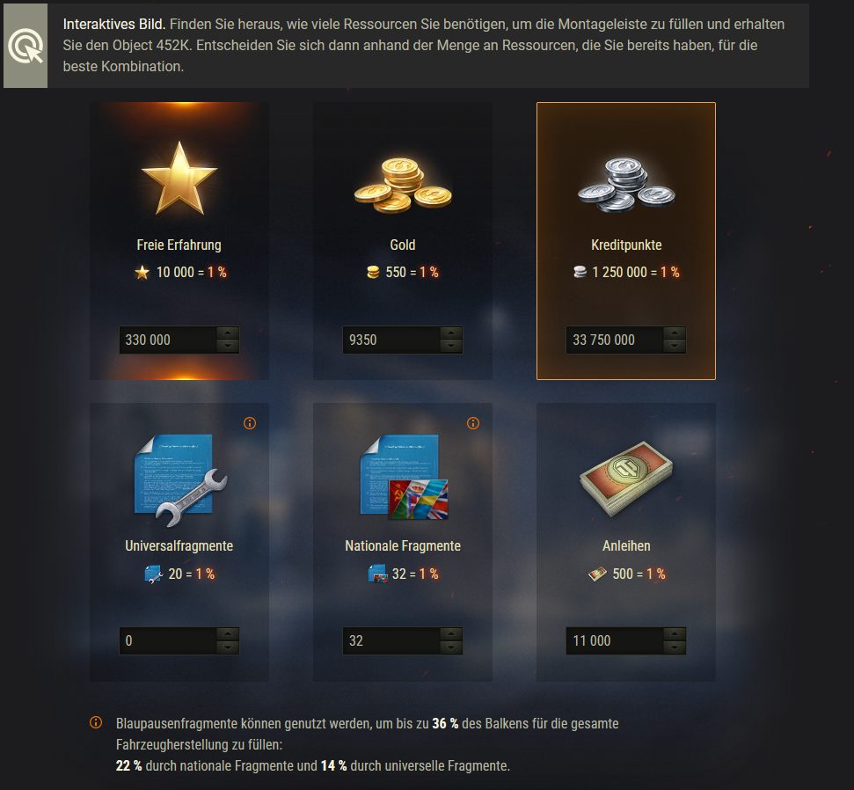854x790 pixels.
Task: Decrease the Nationale Fragmente amount
Action: (x=451, y=647)
